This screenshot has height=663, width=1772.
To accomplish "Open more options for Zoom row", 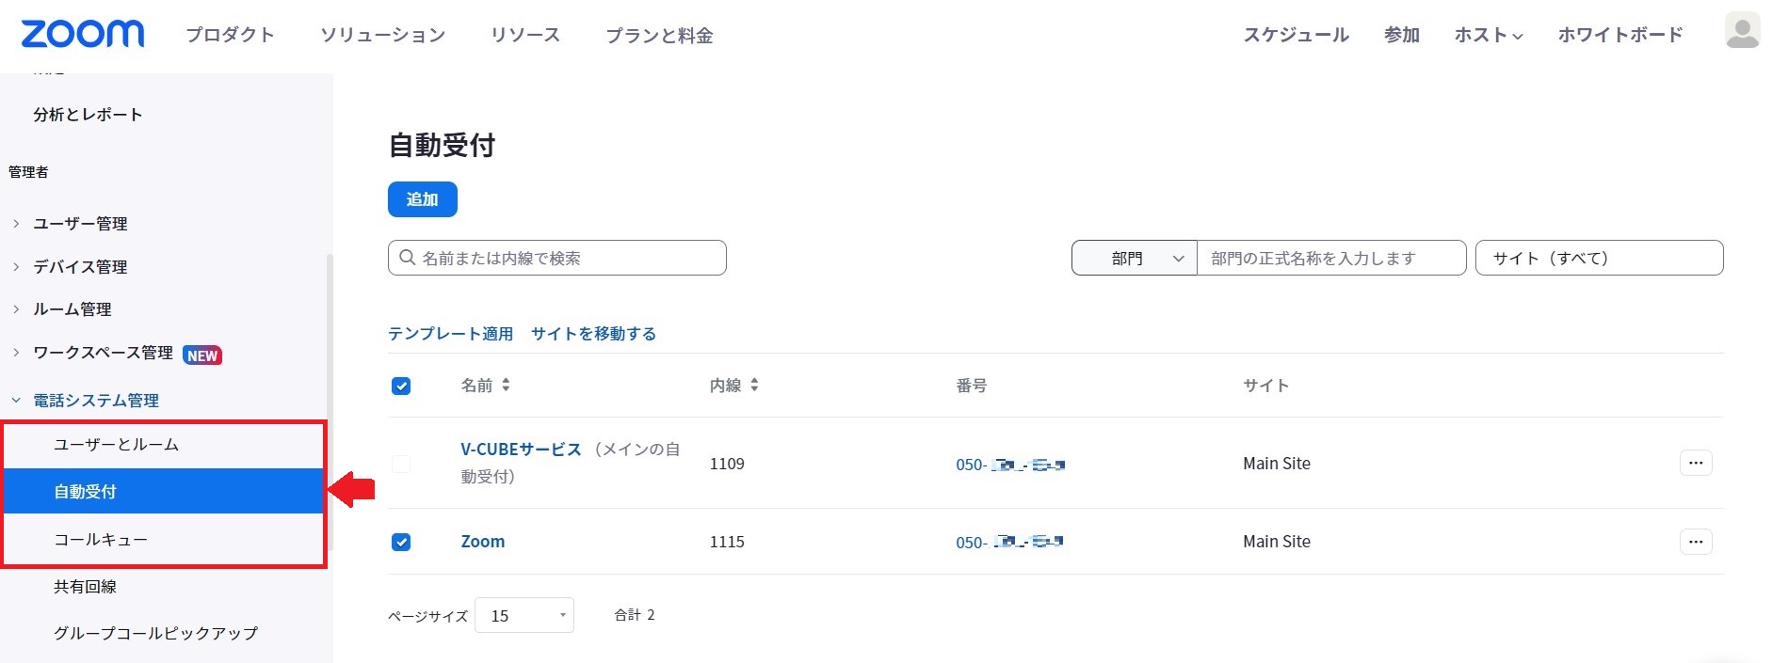I will tap(1695, 542).
